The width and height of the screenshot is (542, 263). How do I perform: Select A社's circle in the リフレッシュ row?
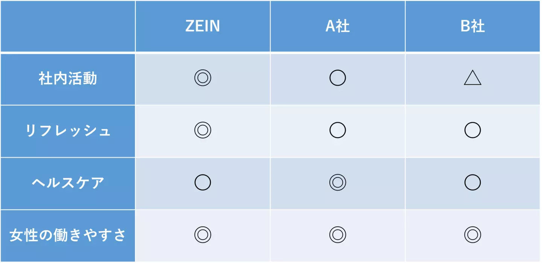(338, 130)
